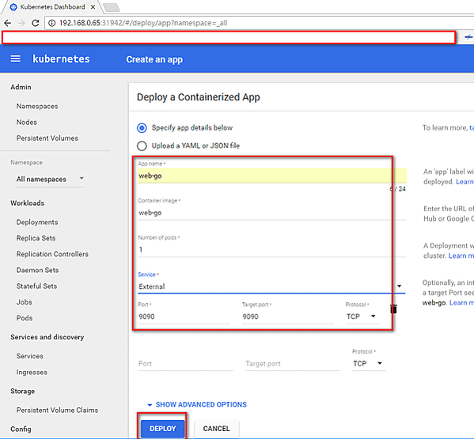Click the browser back arrow
Image resolution: width=474 pixels, height=439 pixels.
pyautogui.click(x=8, y=23)
